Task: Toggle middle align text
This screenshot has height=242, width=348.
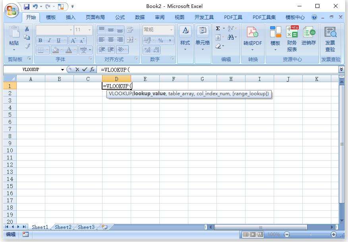Action: 111,29
